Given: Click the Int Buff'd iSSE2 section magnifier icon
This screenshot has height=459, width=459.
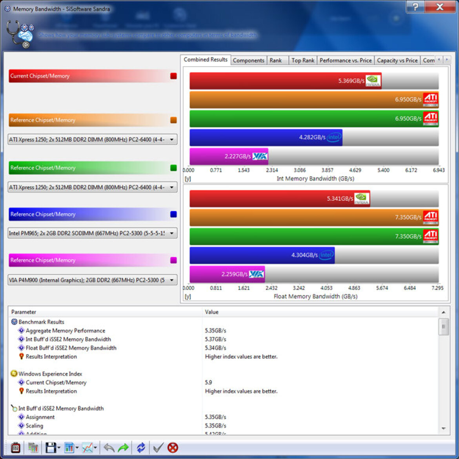Looking at the screenshot, I should click(x=14, y=408).
